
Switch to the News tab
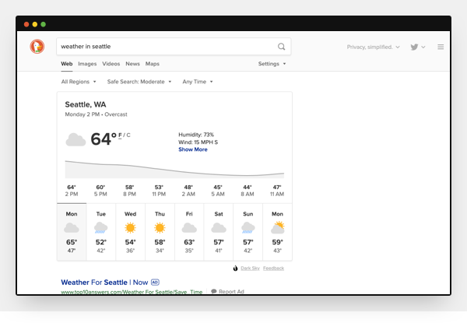coord(132,64)
